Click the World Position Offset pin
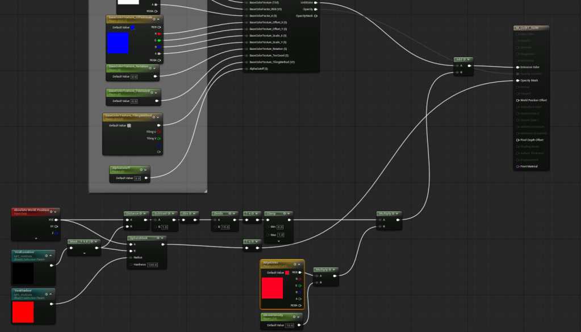The width and height of the screenshot is (581, 332). [517, 100]
